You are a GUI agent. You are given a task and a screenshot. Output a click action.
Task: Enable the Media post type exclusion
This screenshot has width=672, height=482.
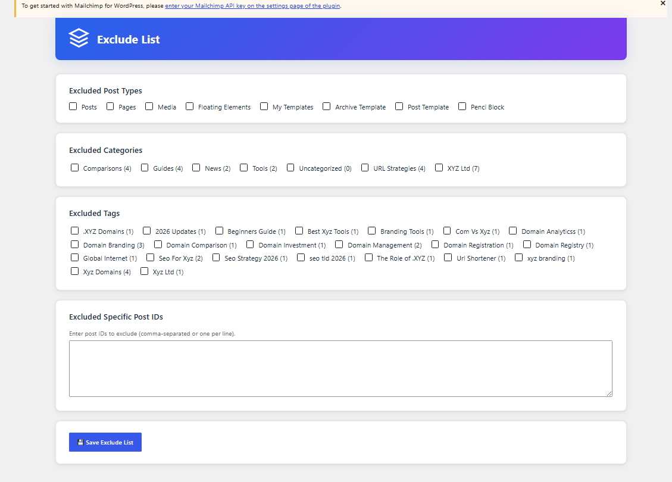click(149, 107)
